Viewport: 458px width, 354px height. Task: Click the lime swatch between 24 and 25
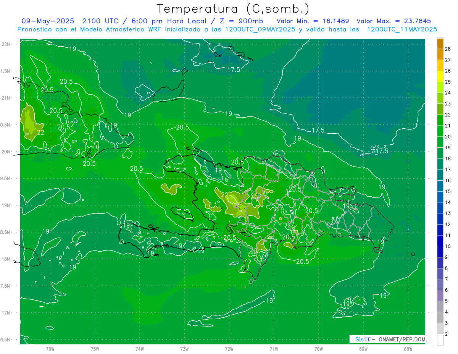(x=440, y=87)
